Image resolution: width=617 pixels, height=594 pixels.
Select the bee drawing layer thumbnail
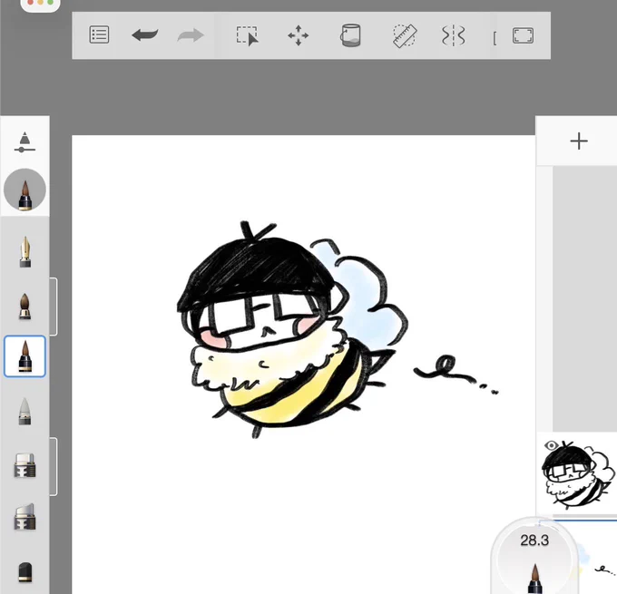pos(577,473)
